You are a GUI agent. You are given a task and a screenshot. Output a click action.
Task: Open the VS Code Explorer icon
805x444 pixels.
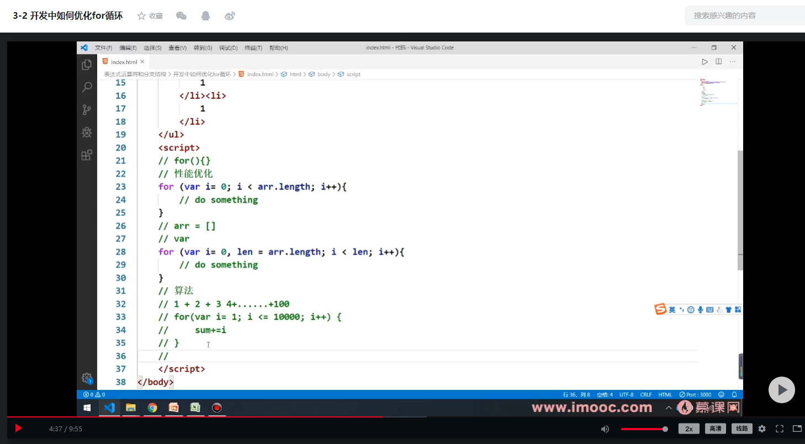click(87, 65)
